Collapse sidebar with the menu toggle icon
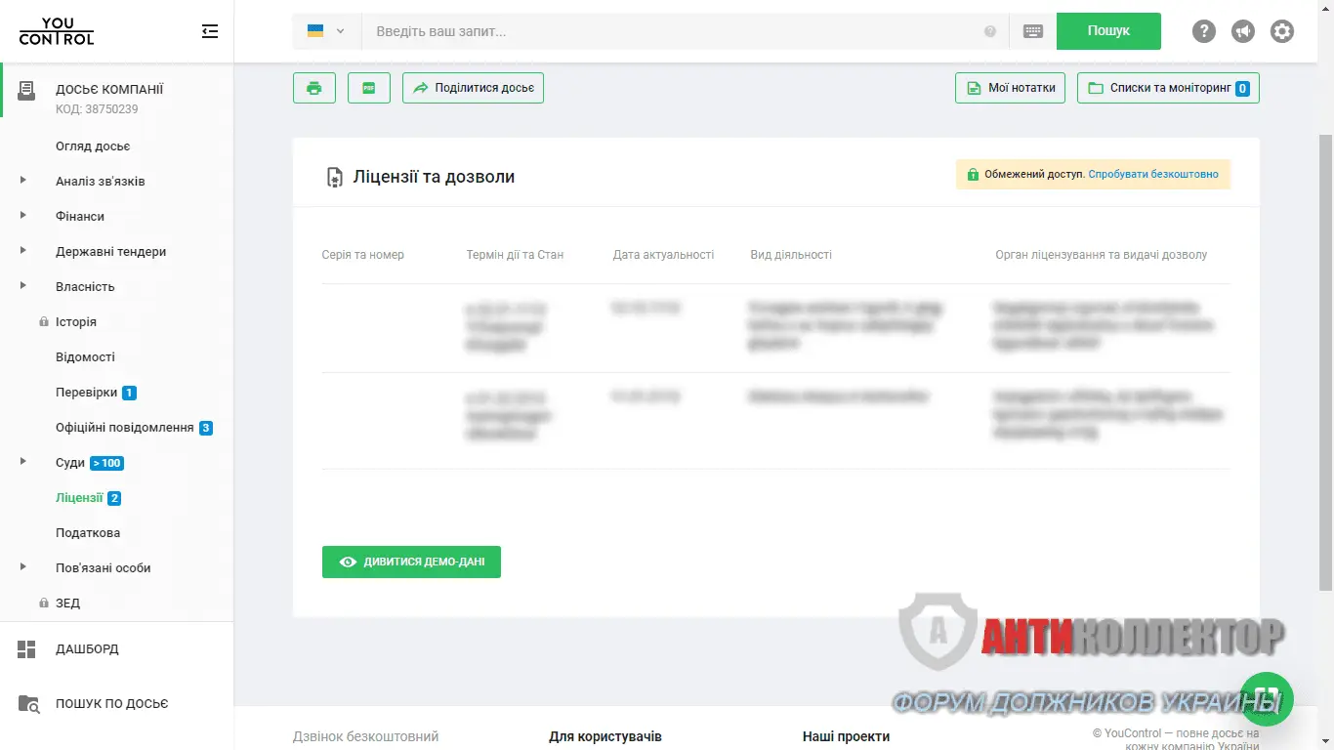1334x750 pixels. (x=209, y=31)
